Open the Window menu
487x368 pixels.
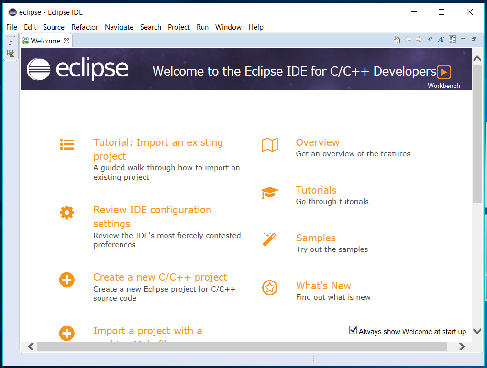pyautogui.click(x=228, y=27)
